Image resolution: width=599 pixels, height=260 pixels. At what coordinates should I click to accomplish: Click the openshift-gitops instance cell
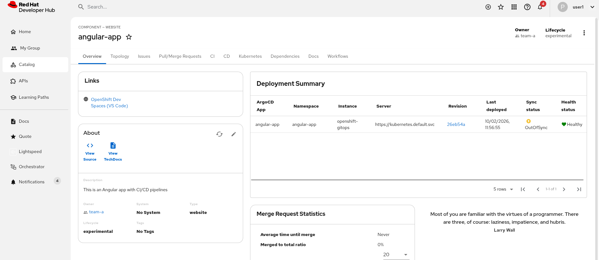[347, 124]
